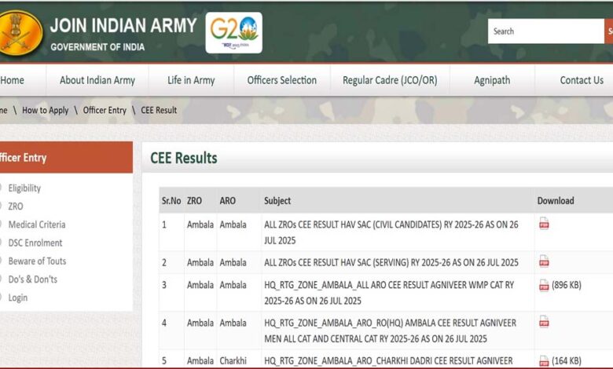This screenshot has width=613, height=369.
Task: Click the Indian Army emblem logo
Action: click(19, 31)
